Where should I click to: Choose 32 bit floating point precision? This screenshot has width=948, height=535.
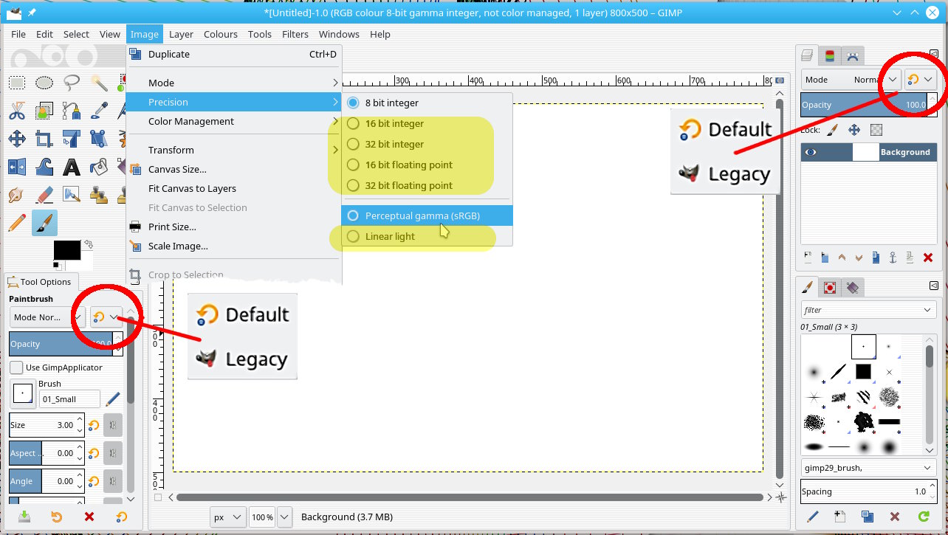click(408, 185)
